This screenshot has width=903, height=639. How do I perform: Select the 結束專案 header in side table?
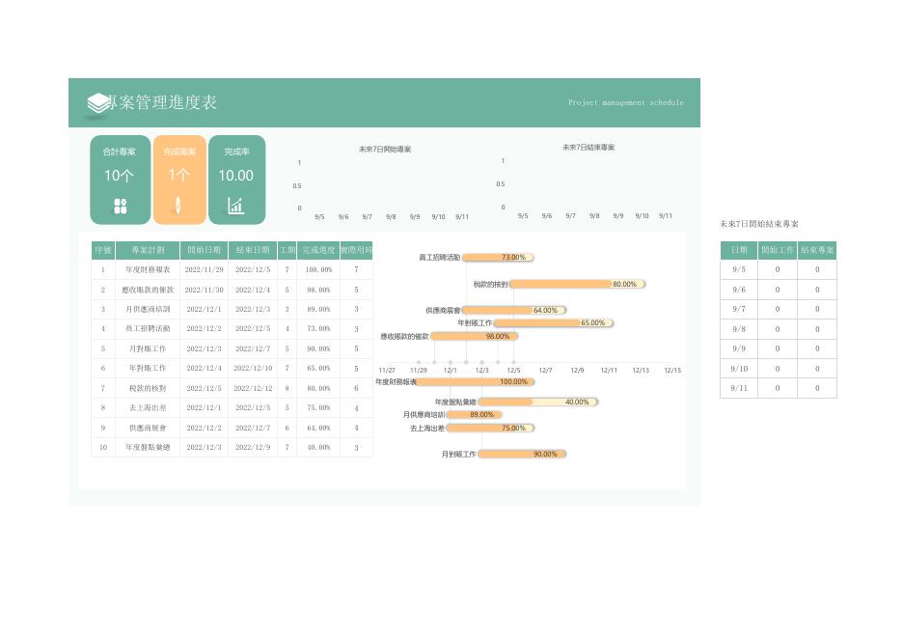(817, 250)
